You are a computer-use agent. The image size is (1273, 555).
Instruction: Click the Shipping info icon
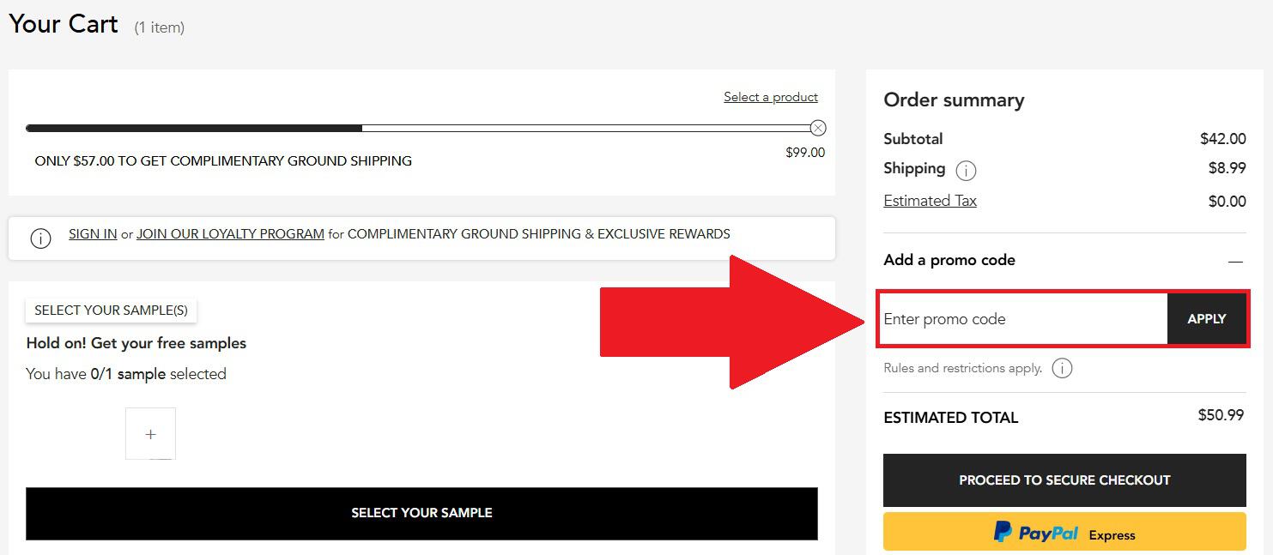[x=966, y=171]
